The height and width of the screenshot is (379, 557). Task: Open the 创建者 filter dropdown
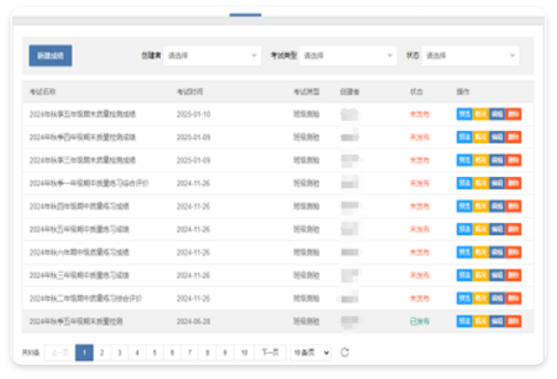pos(211,56)
